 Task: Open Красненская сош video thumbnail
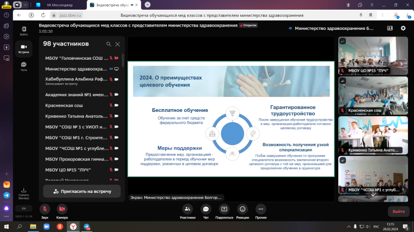click(x=373, y=96)
